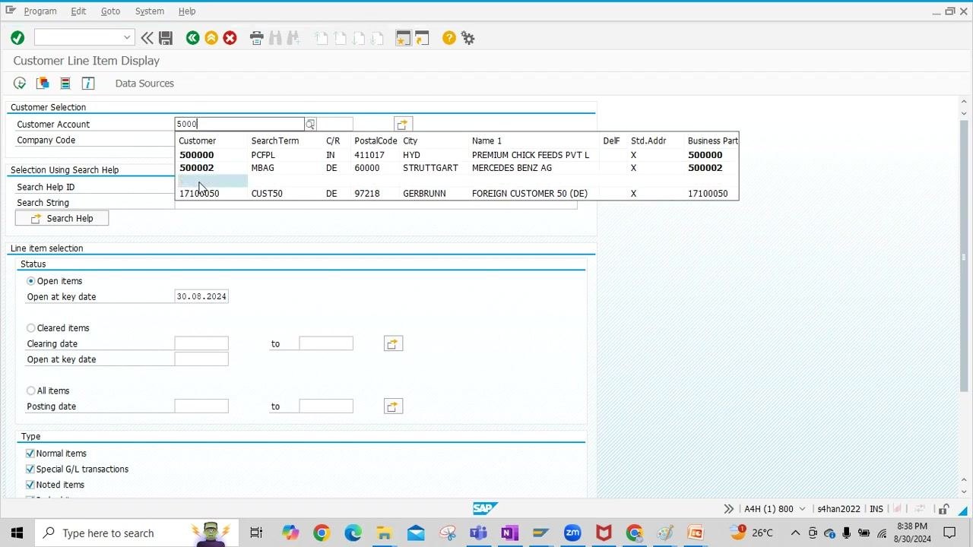Image resolution: width=973 pixels, height=547 pixels.
Task: Click the green Back arrow icon
Action: coord(193,38)
